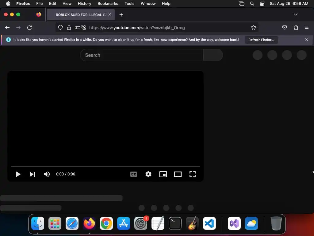This screenshot has width=314, height=236.
Task: Expand the list all tabs chevron
Action: (x=295, y=14)
